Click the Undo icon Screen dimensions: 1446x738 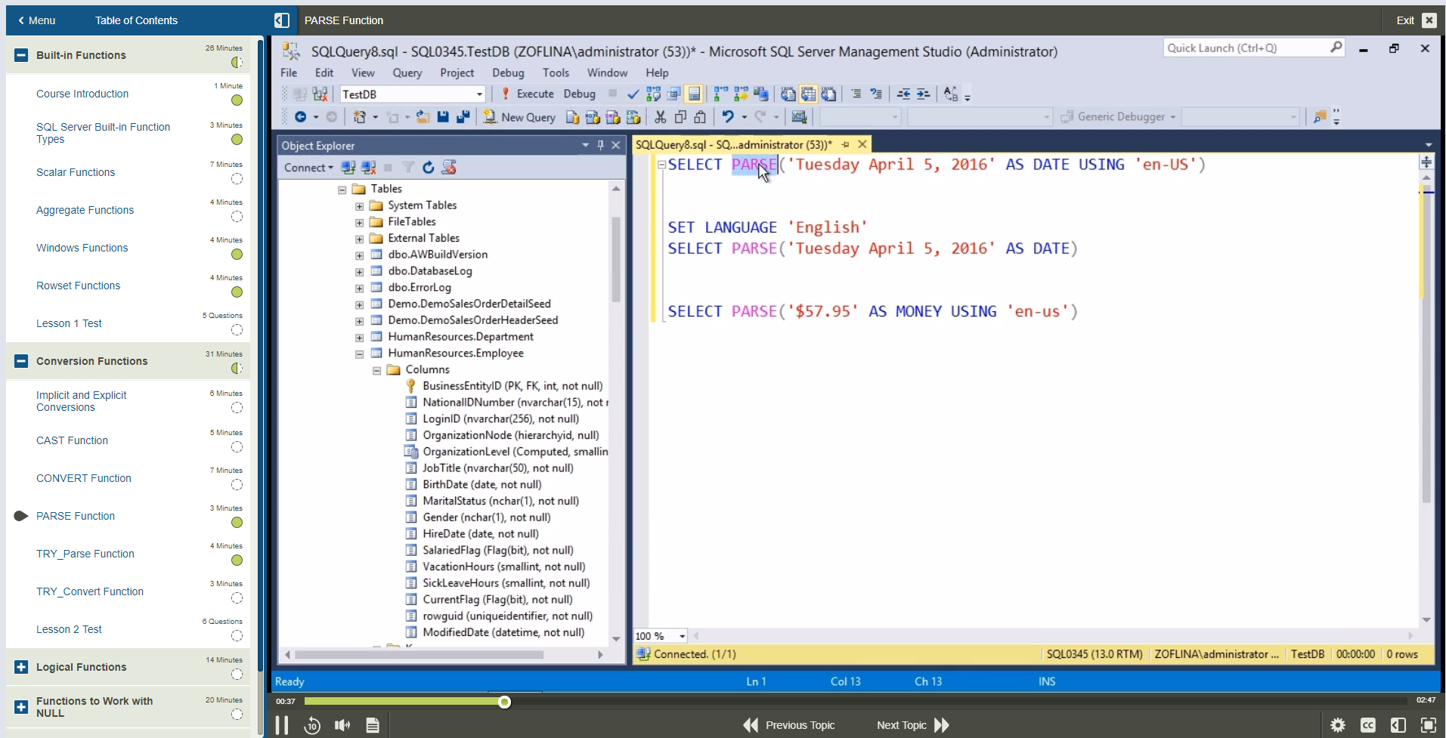click(727, 117)
